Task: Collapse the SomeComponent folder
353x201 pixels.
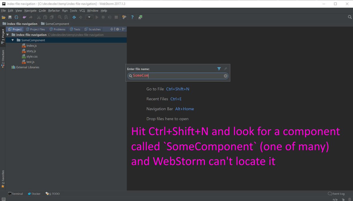Action: tap(13, 40)
